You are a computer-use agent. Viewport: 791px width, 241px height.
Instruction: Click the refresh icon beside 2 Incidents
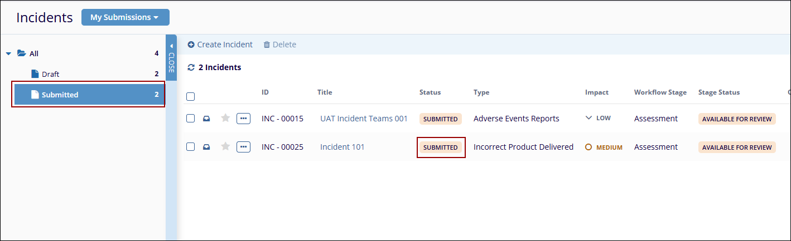pos(191,67)
